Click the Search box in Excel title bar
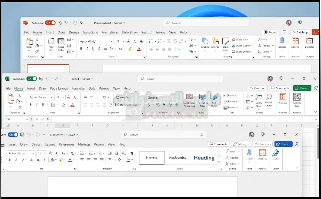 pos(174,79)
